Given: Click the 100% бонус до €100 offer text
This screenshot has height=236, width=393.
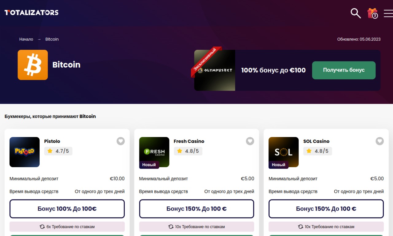Looking at the screenshot, I should (x=274, y=70).
